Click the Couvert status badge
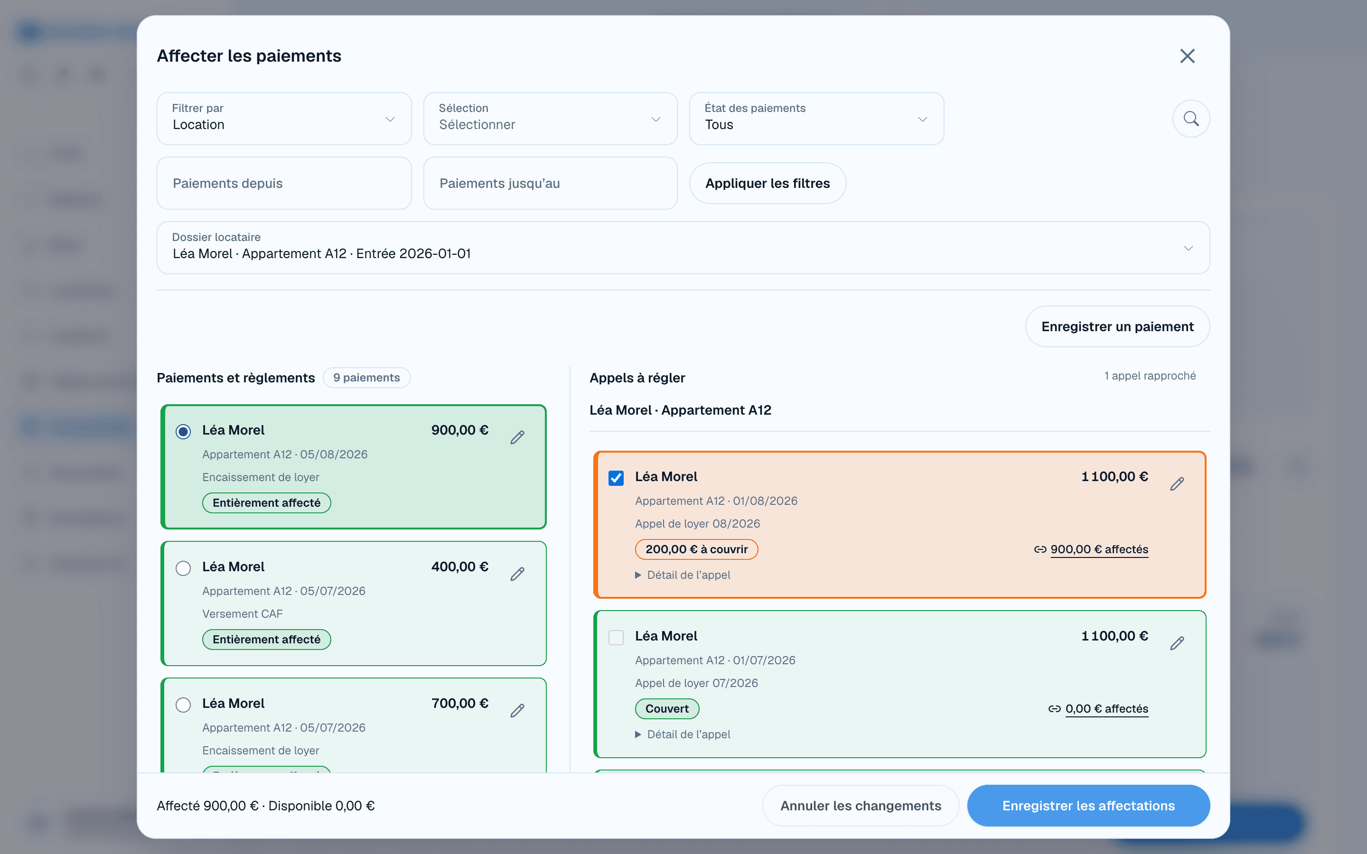 (667, 708)
